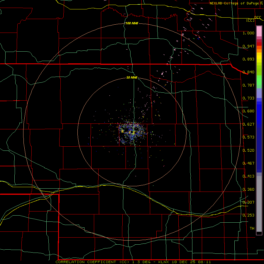
Task: Click the DCC product label
Action: pyautogui.click(x=258, y=17)
